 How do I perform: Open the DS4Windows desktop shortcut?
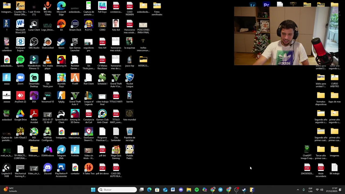point(48,151)
